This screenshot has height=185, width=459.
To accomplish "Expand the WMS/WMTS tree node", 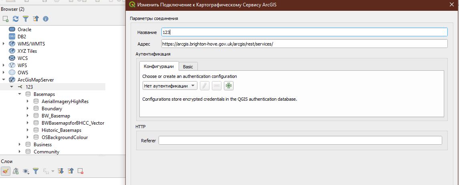I will pos(4,44).
